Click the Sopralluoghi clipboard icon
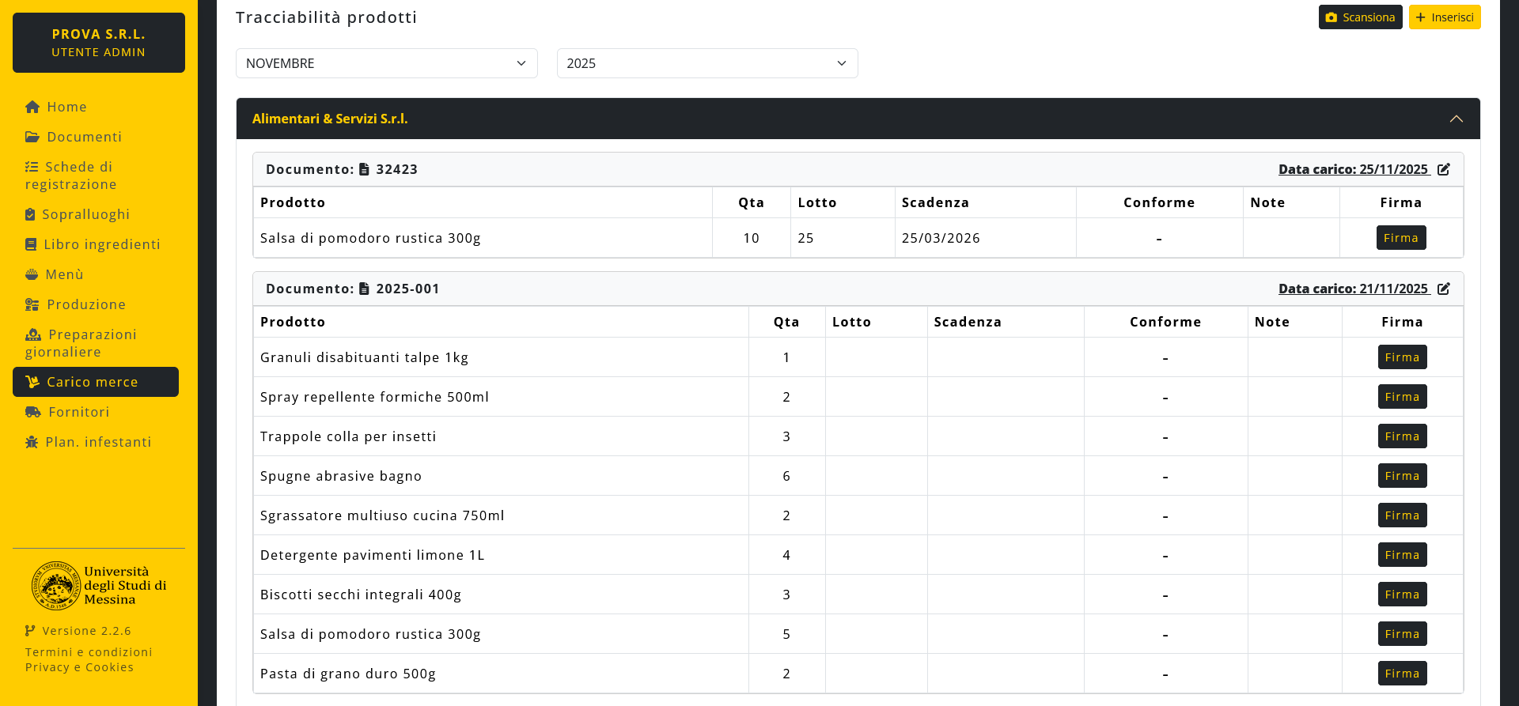The height and width of the screenshot is (706, 1519). tap(30, 214)
